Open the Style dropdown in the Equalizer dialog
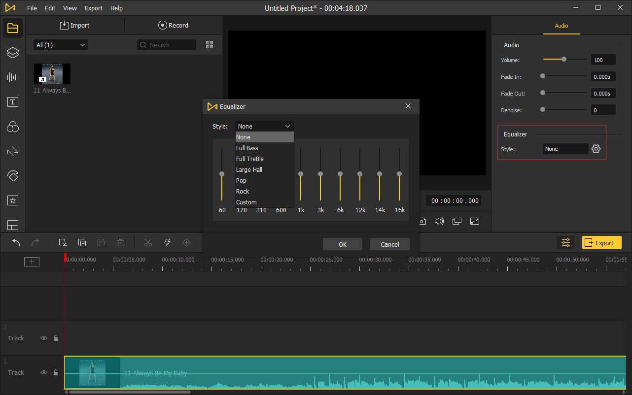The image size is (632, 395). 264,126
